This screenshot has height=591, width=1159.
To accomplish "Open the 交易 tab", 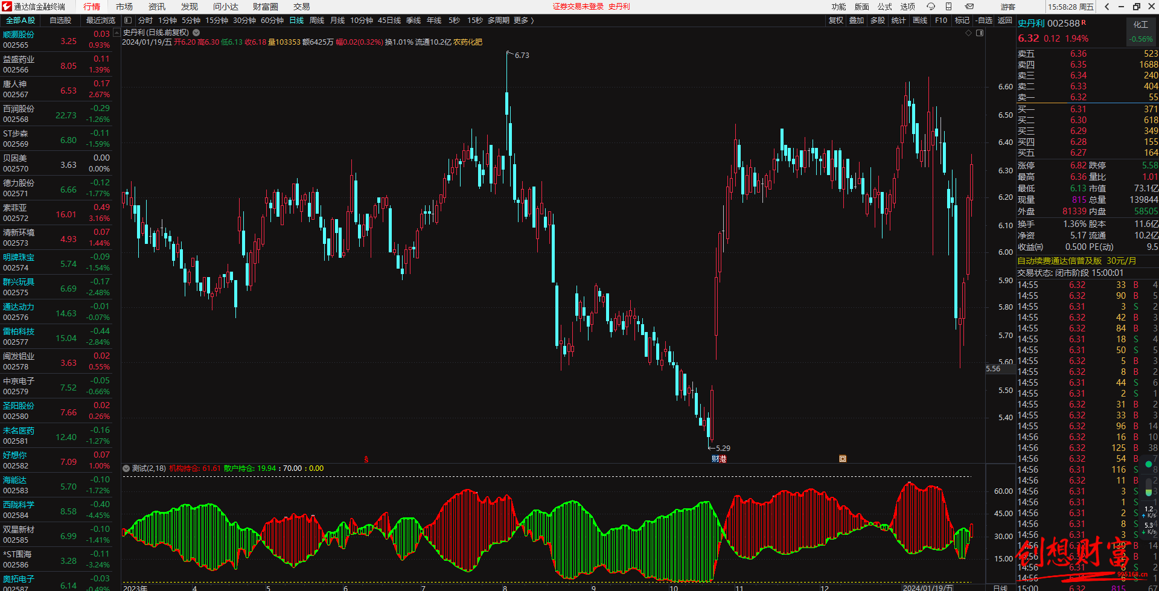I will [x=302, y=7].
